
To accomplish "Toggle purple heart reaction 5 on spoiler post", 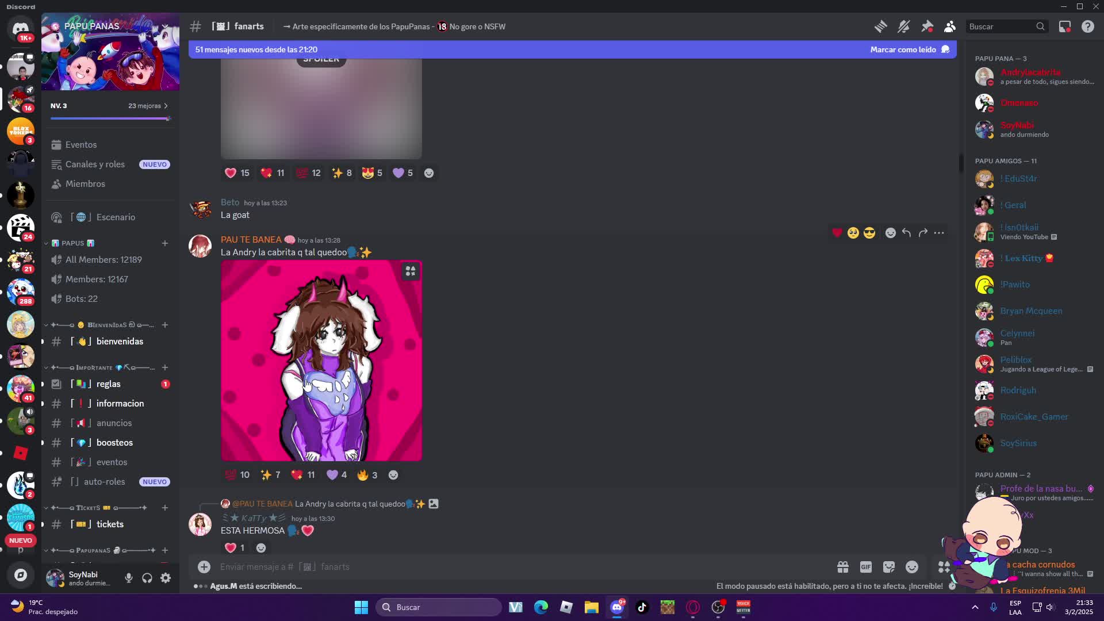I will [x=403, y=173].
